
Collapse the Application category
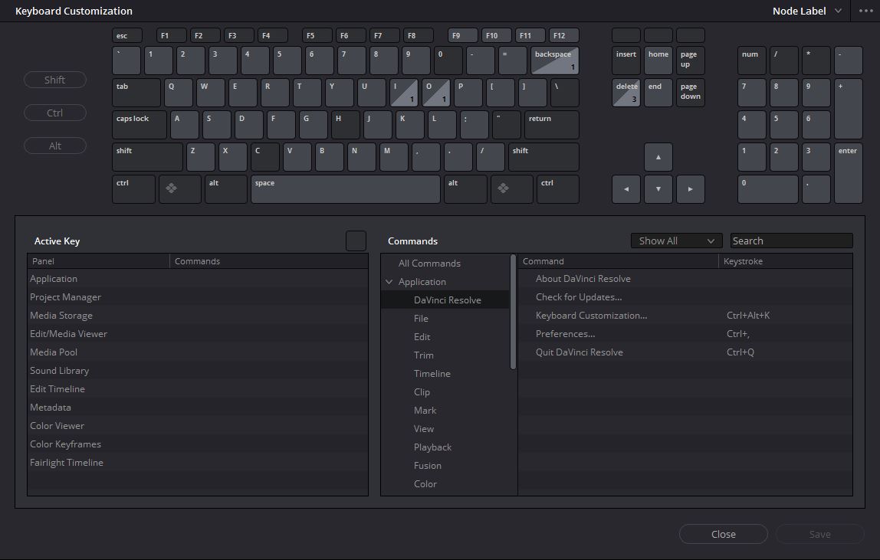click(389, 282)
